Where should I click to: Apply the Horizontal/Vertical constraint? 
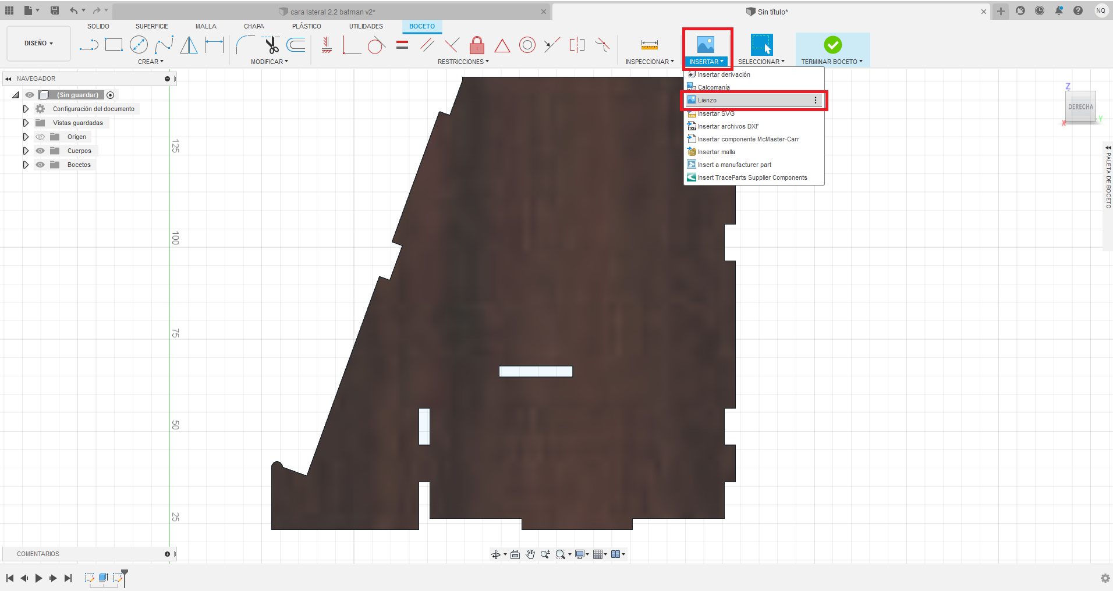pos(327,45)
